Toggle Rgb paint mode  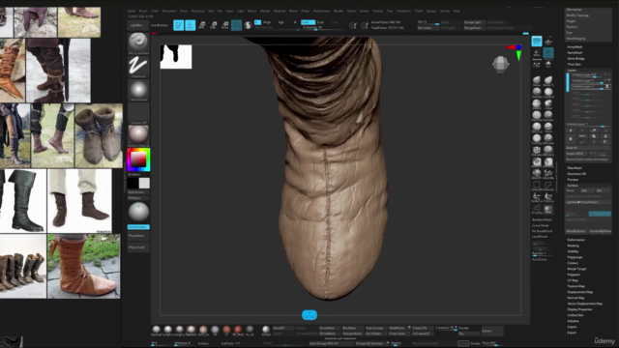click(x=281, y=22)
